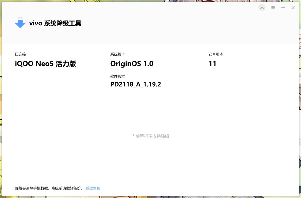The height and width of the screenshot is (198, 301).
Task: Select the PD2118_A_1.19.2 software version
Action: 135,85
